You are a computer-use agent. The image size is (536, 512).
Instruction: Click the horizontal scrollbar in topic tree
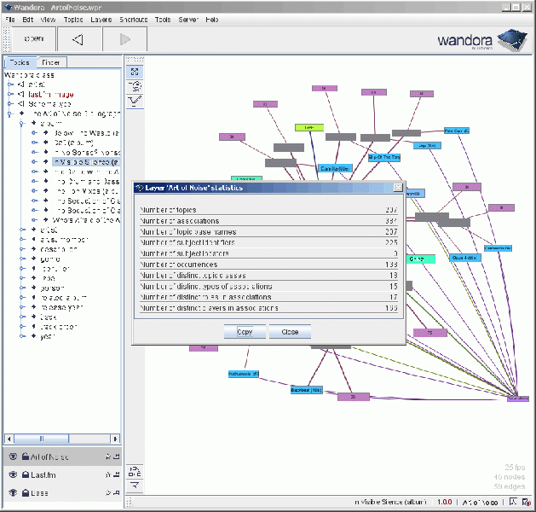43,439
